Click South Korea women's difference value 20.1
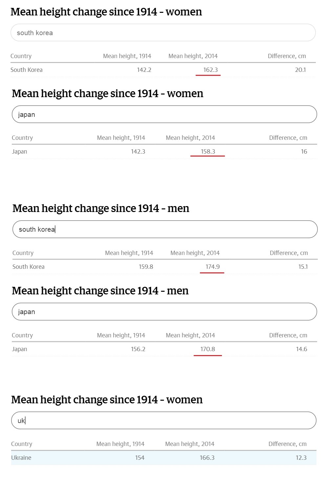Screen dimensions: 326x487 tap(300, 70)
